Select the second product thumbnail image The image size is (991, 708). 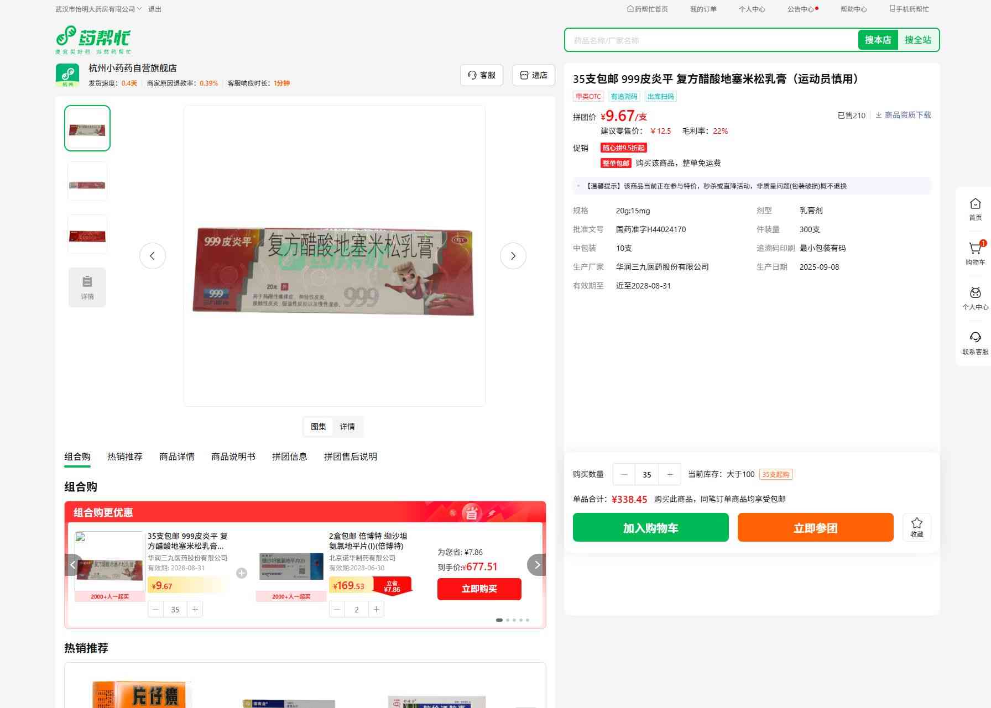point(87,182)
